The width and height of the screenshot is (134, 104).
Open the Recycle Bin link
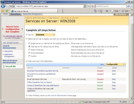pos(10,66)
